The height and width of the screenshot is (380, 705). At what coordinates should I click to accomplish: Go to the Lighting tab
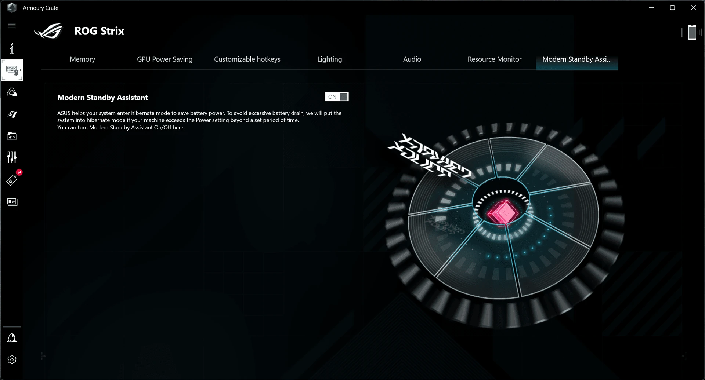pyautogui.click(x=329, y=59)
